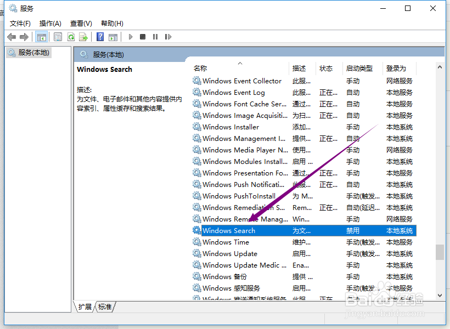The image size is (450, 329).
Task: Open the 查看(V) menu
Action: 81,24
